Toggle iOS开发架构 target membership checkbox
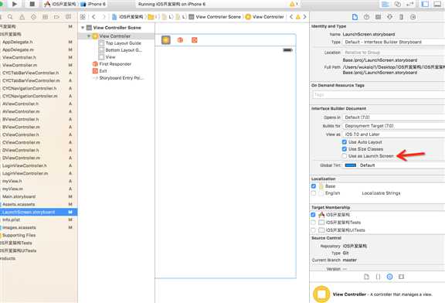Viewport: 445px width, 303px height. (313, 215)
